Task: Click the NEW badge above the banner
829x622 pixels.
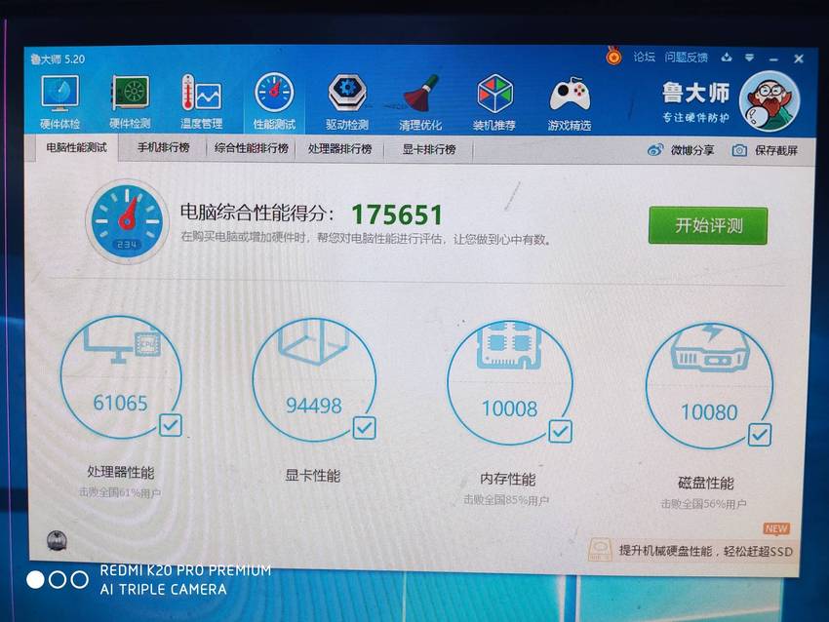Action: 776,529
